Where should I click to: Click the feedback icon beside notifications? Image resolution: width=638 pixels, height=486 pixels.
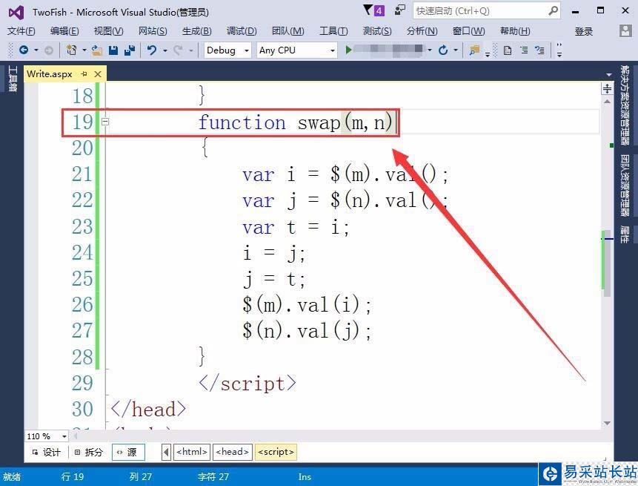(400, 10)
